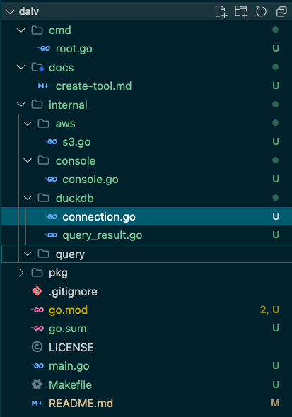Collapse the aws folder chevron
The height and width of the screenshot is (417, 292).
click(28, 124)
